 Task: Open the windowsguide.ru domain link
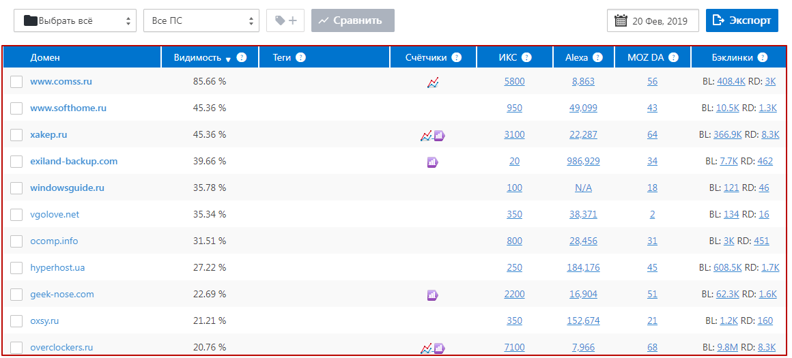[x=67, y=188]
